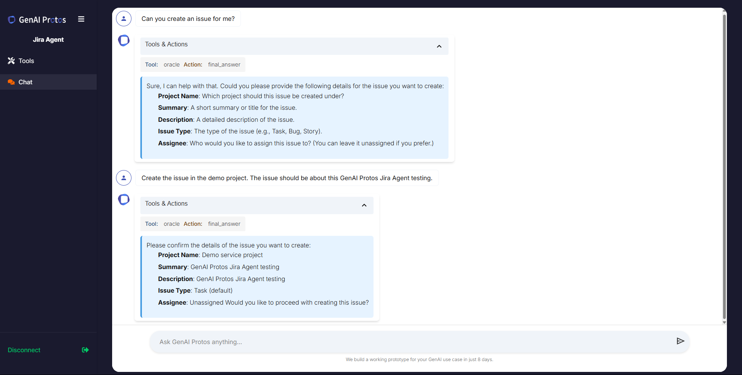Click scrollbar down arrow

[724, 322]
